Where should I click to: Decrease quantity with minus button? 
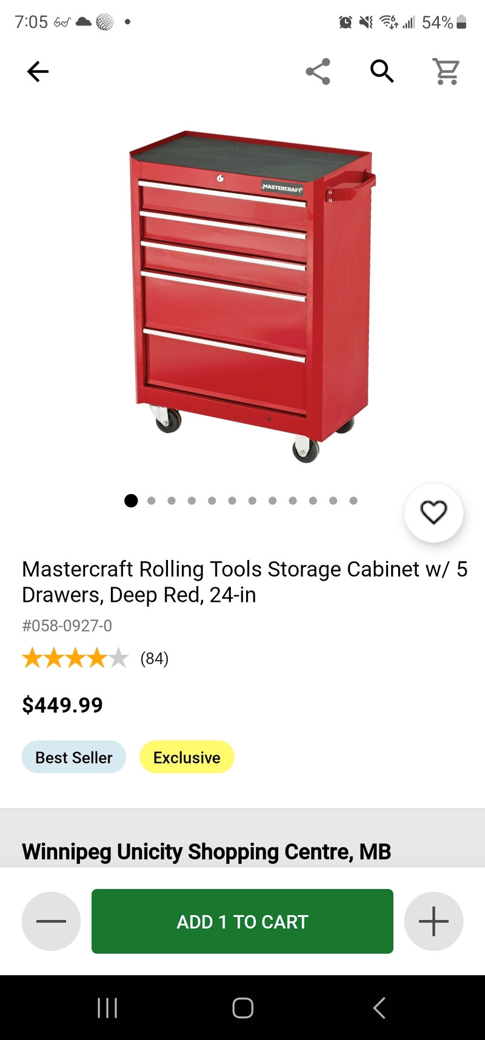point(51,921)
